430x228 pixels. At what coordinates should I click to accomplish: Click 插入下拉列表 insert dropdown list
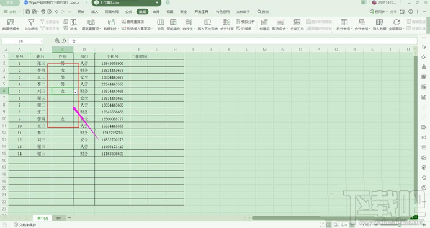208,24
